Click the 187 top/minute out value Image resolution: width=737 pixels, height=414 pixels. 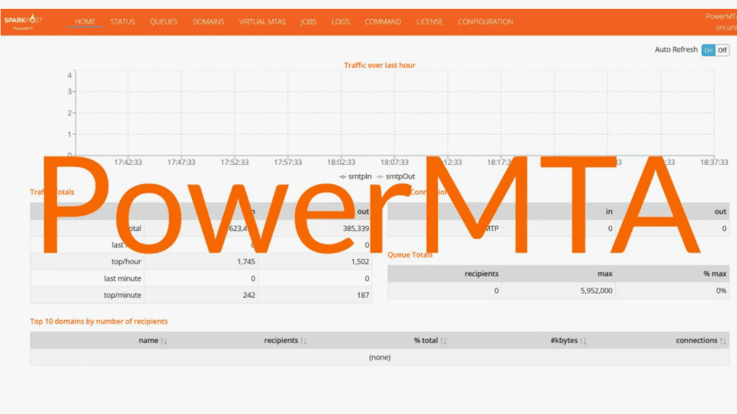click(363, 295)
